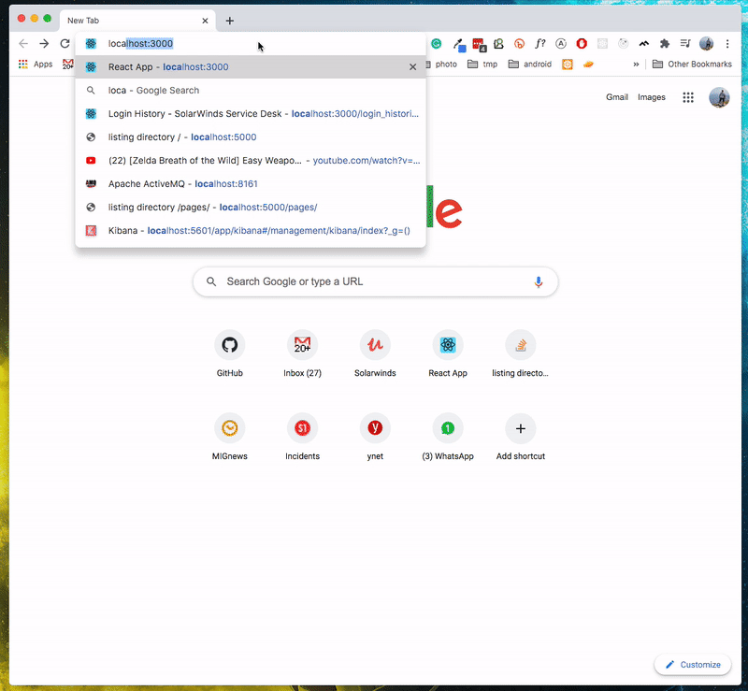748x691 pixels.
Task: Open the Other Bookmarks folder
Action: coord(692,65)
